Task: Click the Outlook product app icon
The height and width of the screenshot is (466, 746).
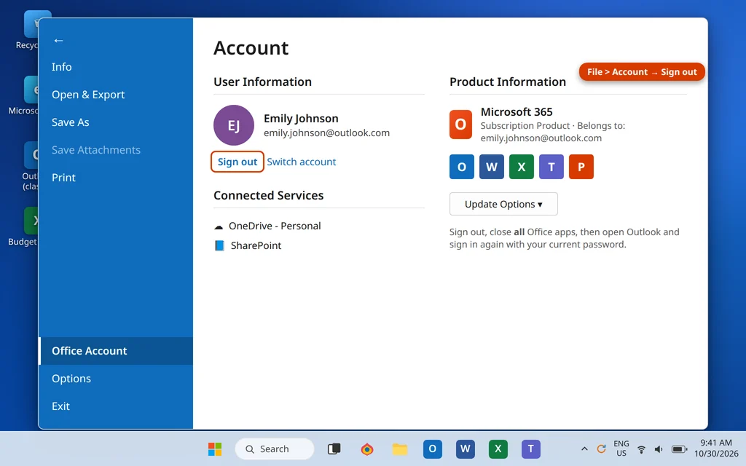Action: 461,167
